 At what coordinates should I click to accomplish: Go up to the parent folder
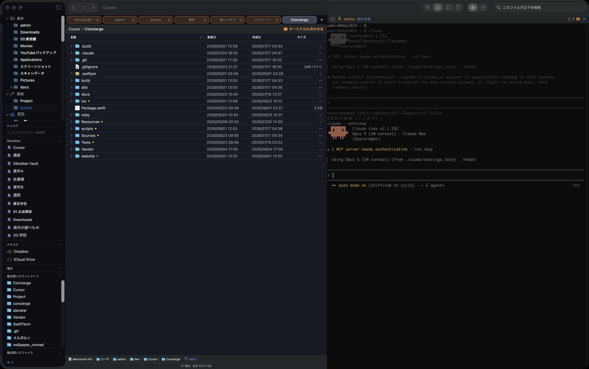pos(94,7)
